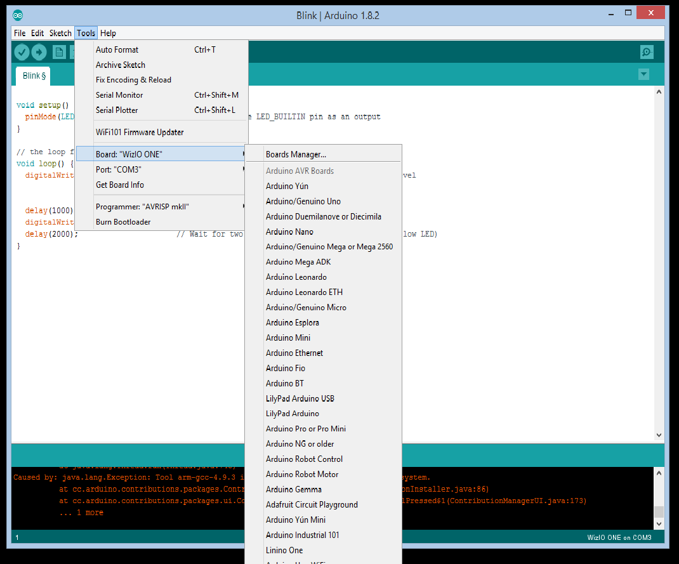Minimize the Arduino window

pos(611,14)
